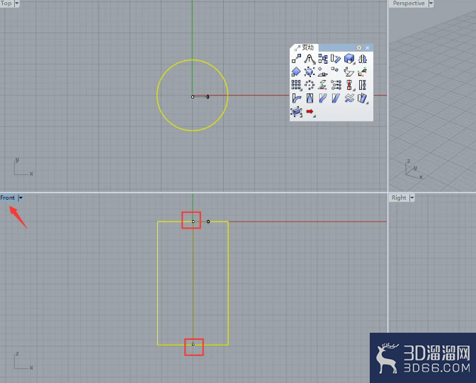This screenshot has width=476, height=383.
Task: Activate the Front viewport title
Action: coord(8,198)
